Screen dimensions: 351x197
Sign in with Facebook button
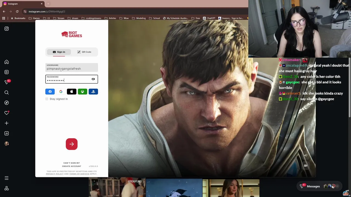tap(50, 92)
